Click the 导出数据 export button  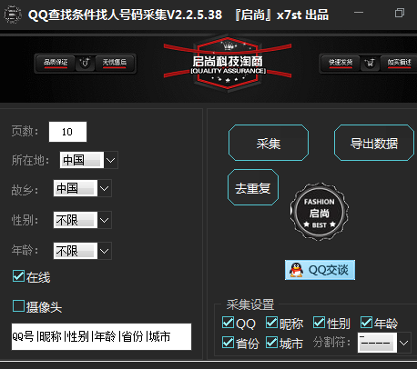coord(374,143)
